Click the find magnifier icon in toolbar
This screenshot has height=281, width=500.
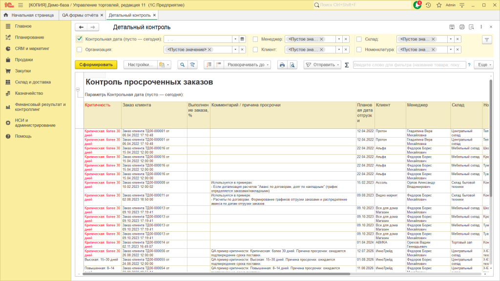(183, 65)
